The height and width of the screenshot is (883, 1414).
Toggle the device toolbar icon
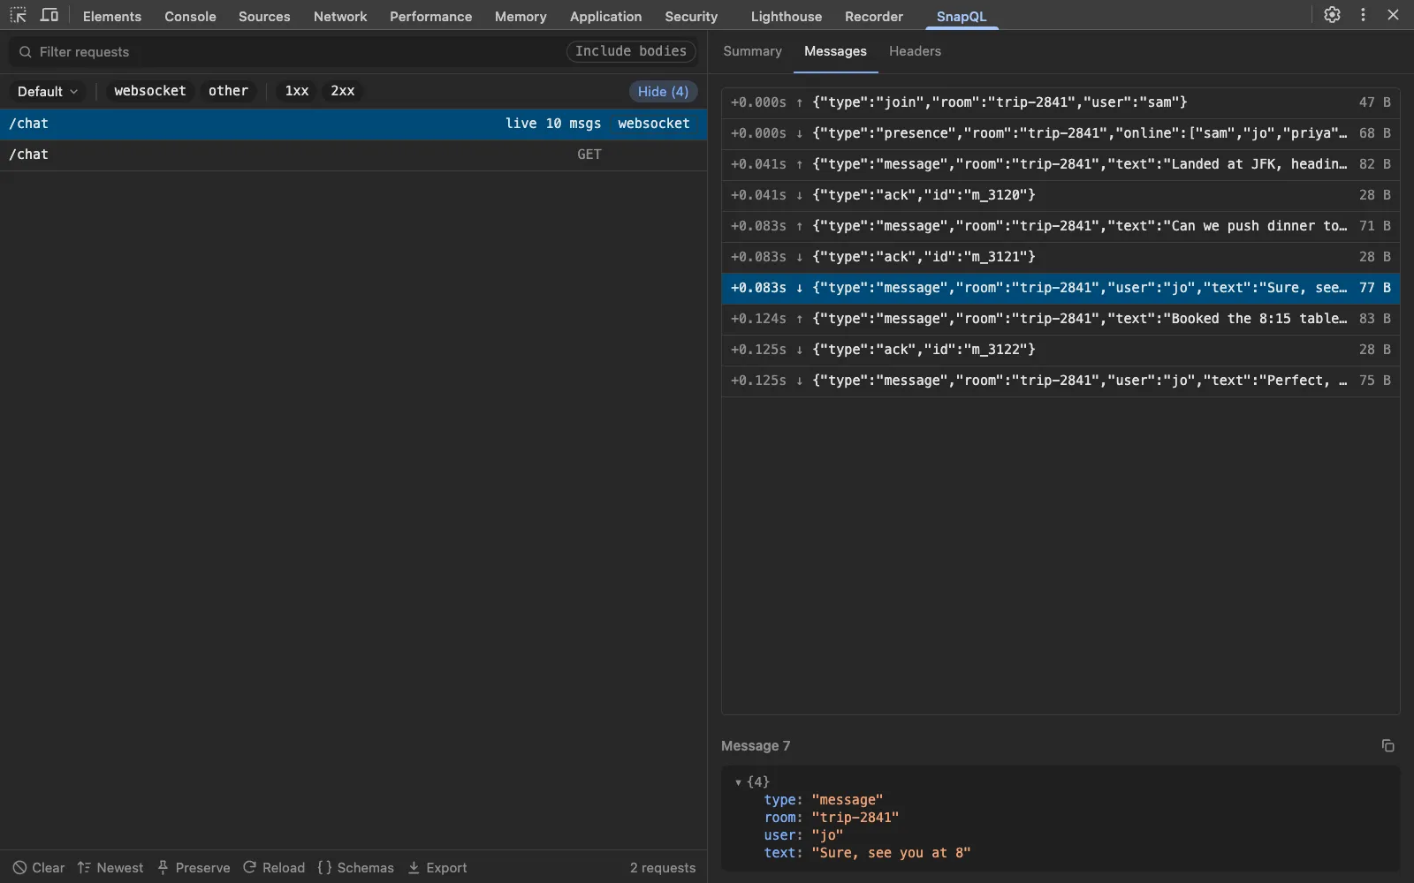coord(49,16)
